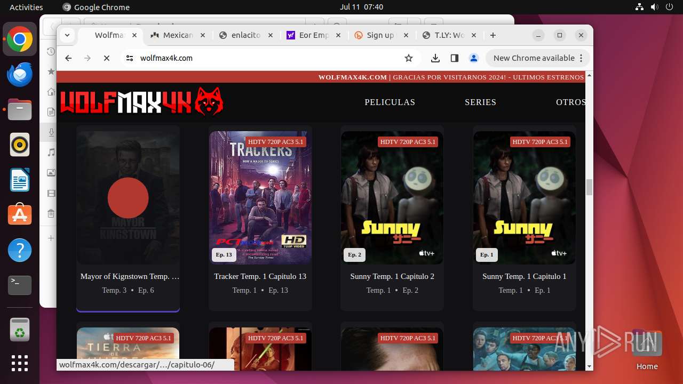This screenshot has width=683, height=384.
Task: Open Help from the dock
Action: pyautogui.click(x=20, y=250)
